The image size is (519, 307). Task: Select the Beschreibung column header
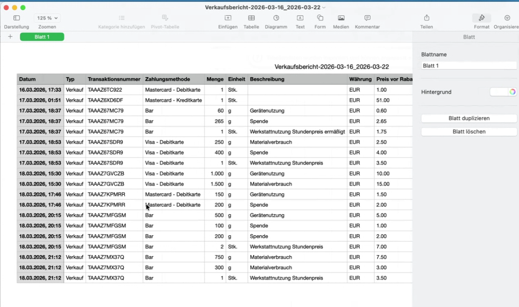297,79
